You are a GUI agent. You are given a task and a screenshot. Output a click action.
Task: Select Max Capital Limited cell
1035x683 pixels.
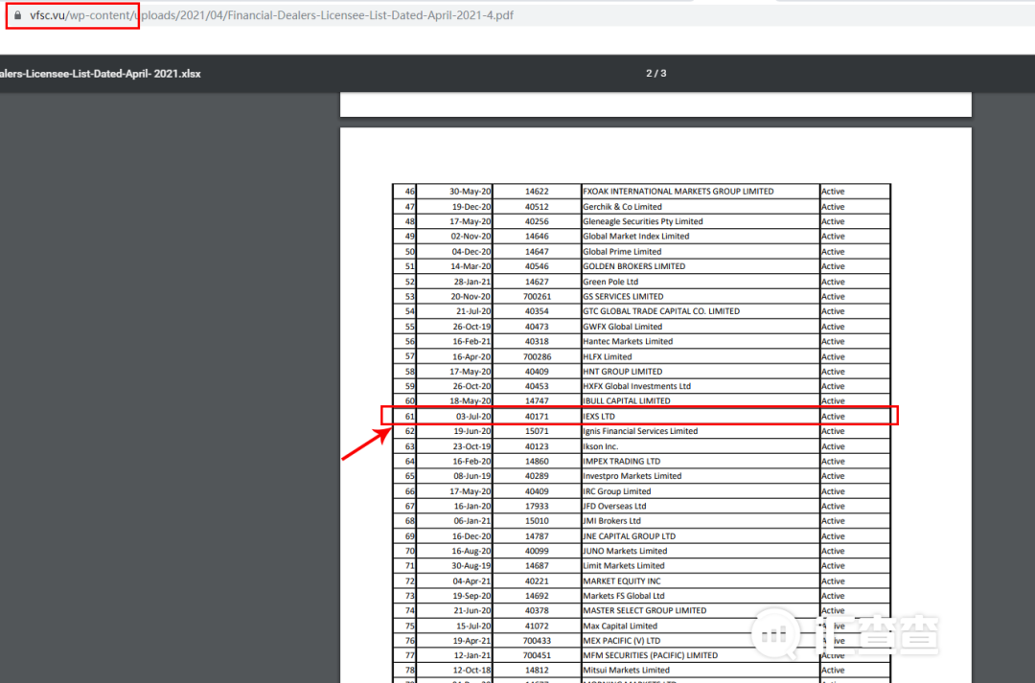pyautogui.click(x=701, y=626)
